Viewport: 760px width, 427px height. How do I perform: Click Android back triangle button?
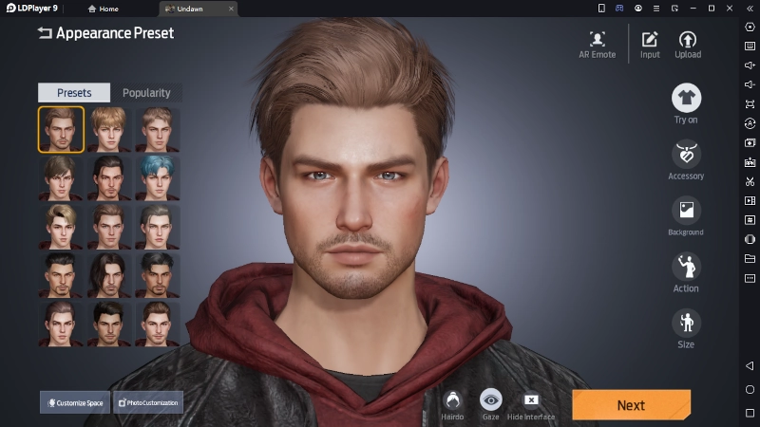pyautogui.click(x=750, y=365)
